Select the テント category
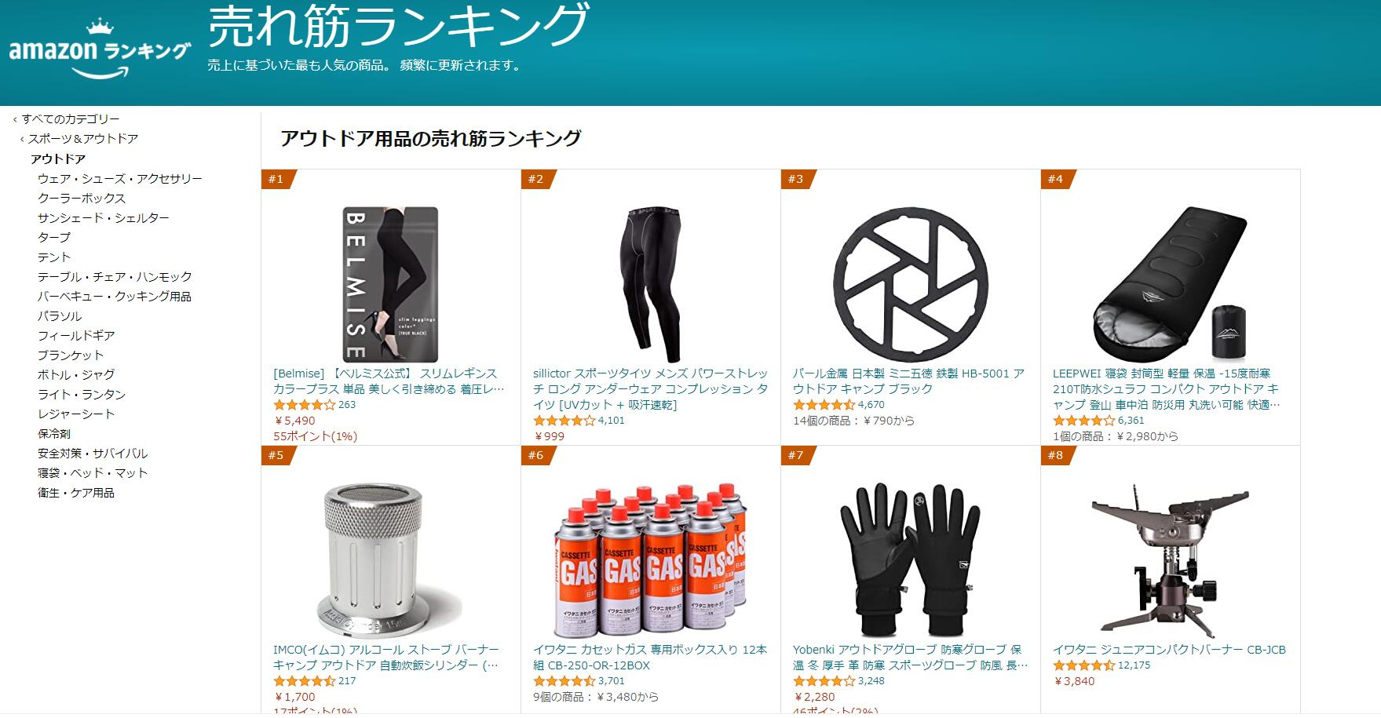1381x718 pixels. coord(54,257)
